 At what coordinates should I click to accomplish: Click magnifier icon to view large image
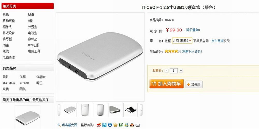pos(59,125)
